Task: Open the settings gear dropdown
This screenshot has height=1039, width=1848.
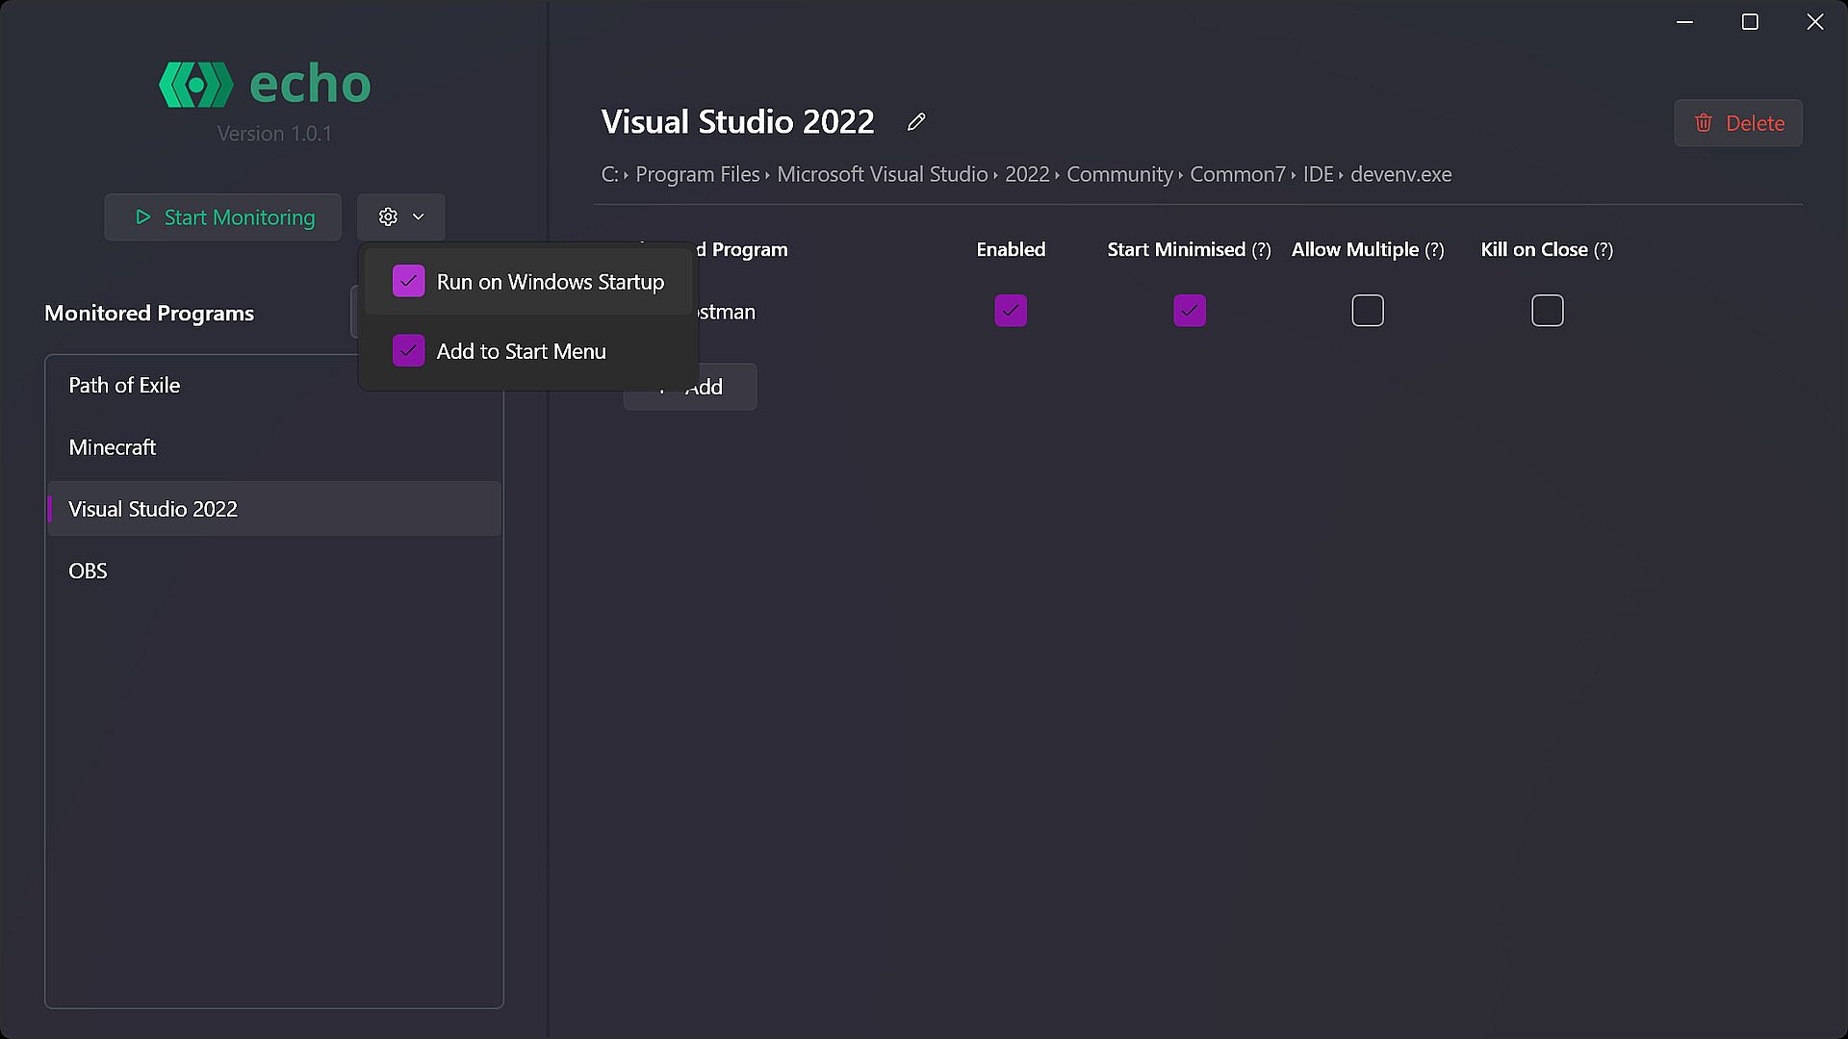Action: tap(400, 217)
